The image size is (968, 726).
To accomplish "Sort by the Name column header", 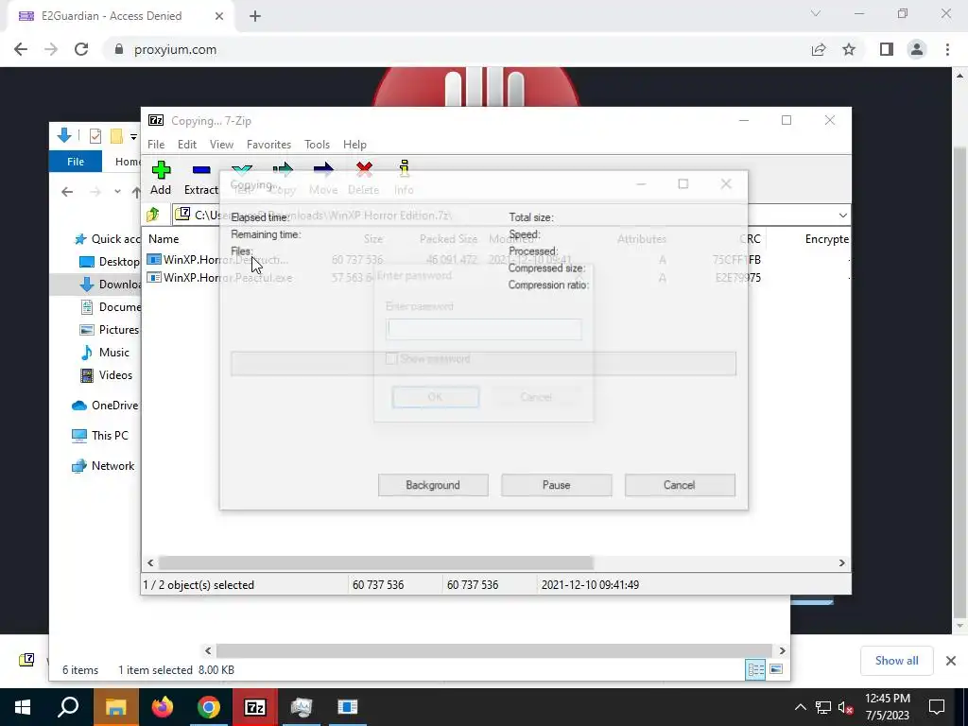I will (x=164, y=239).
